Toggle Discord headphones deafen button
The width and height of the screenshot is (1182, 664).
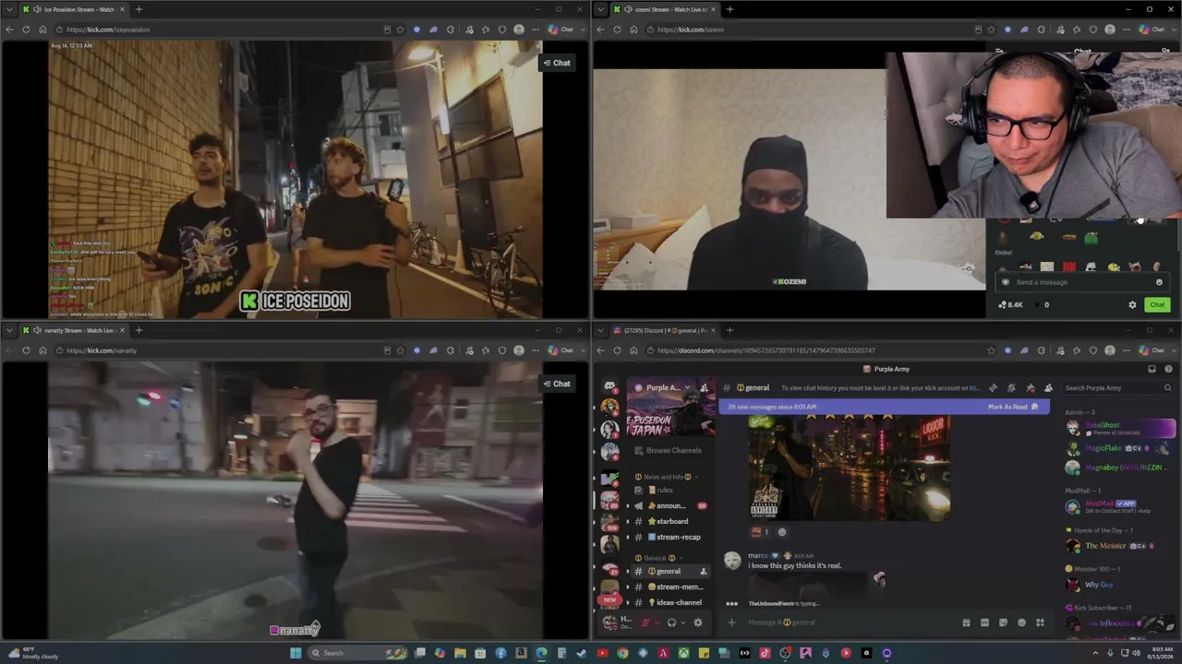coord(671,622)
